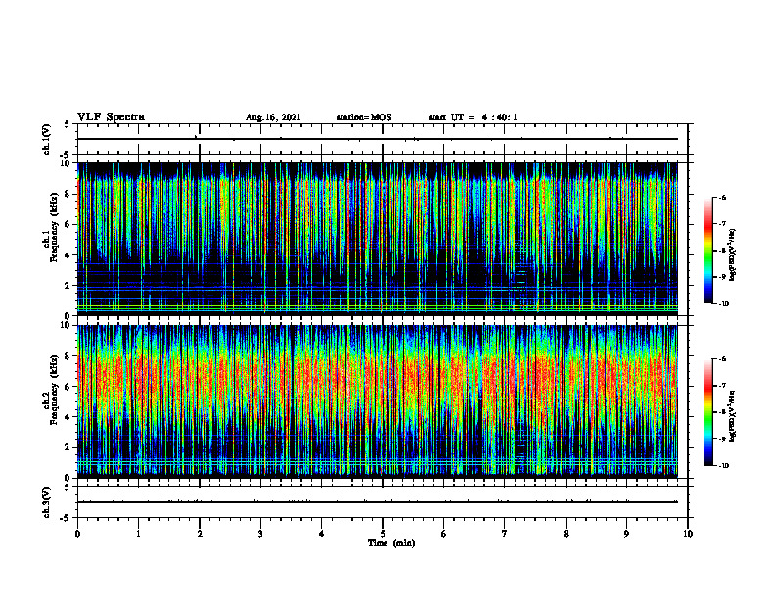Image resolution: width=775 pixels, height=599 pixels.
Task: Select "-10" on the ch.2 color bar
Action: [x=724, y=466]
